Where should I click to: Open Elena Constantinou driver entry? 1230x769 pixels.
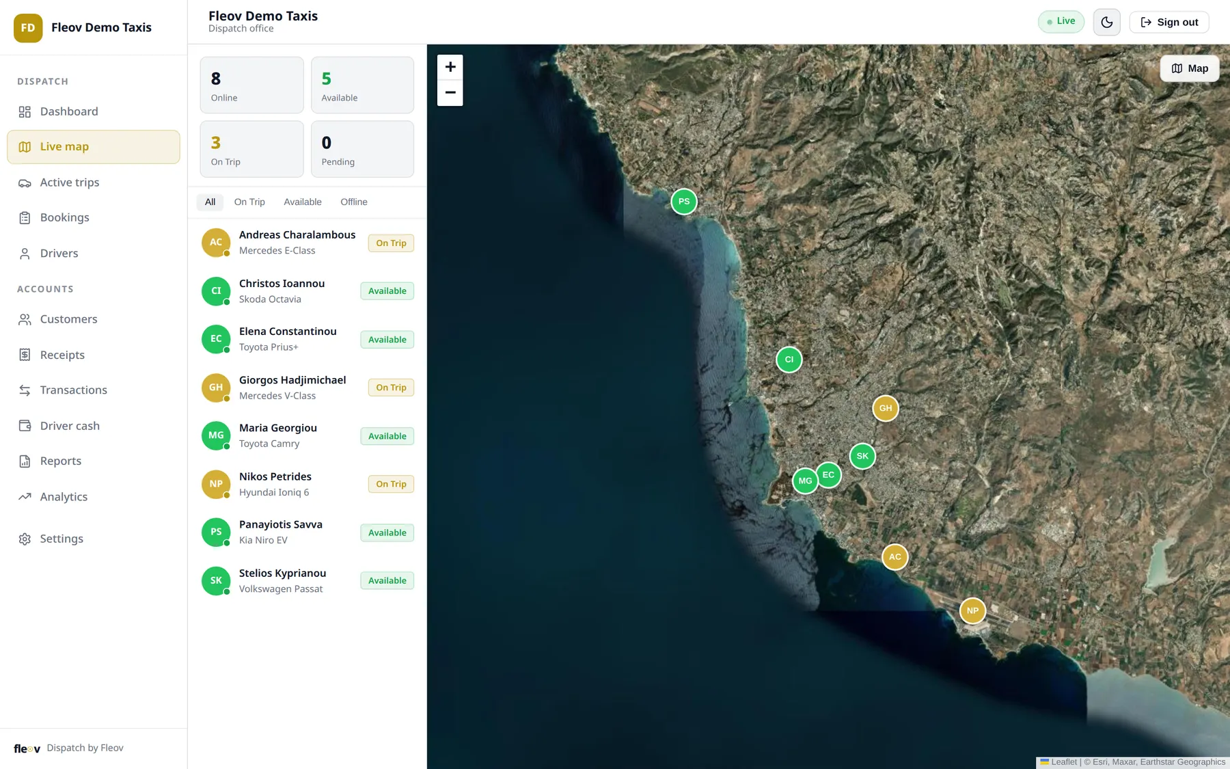[307, 339]
